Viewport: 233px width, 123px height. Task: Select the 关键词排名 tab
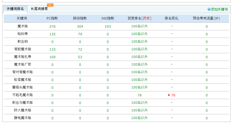[15, 9]
